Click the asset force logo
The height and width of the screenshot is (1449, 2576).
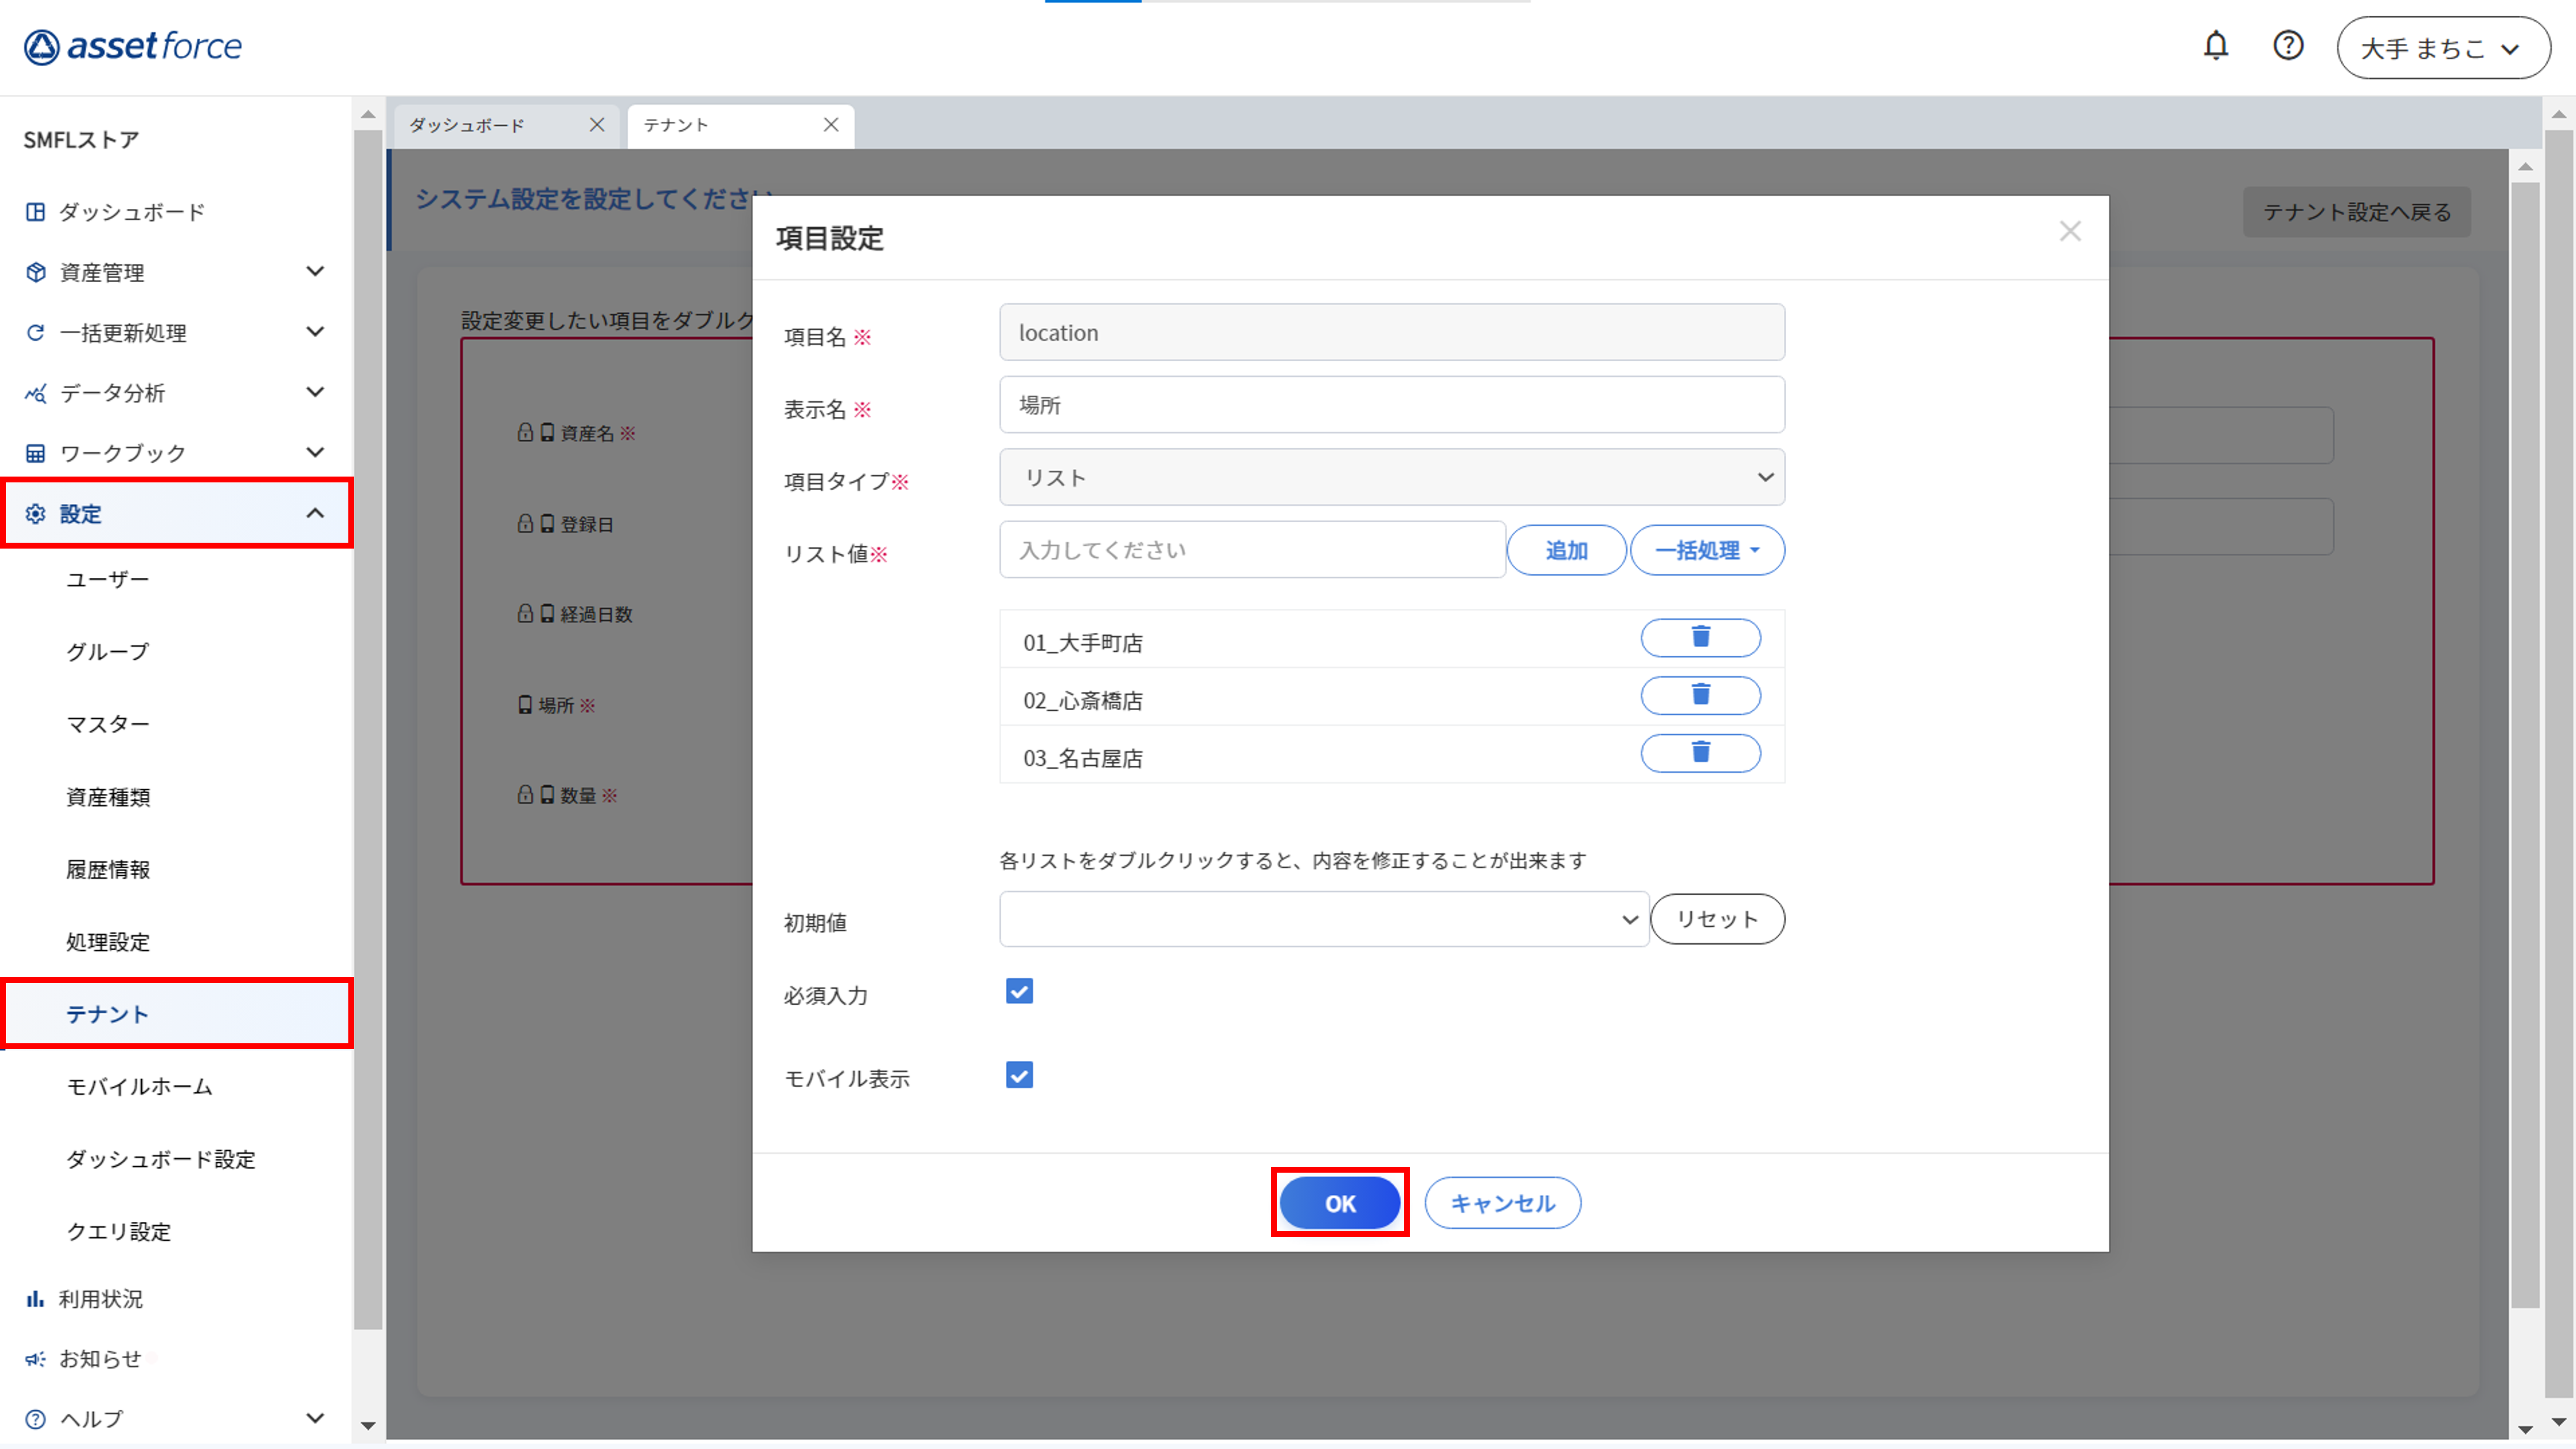coord(133,46)
